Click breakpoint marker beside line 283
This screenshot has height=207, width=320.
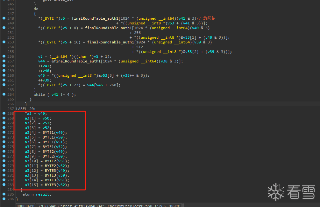(4, 185)
